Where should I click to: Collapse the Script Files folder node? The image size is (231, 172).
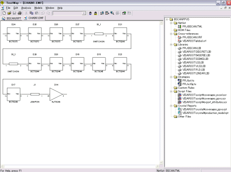[x=171, y=91]
